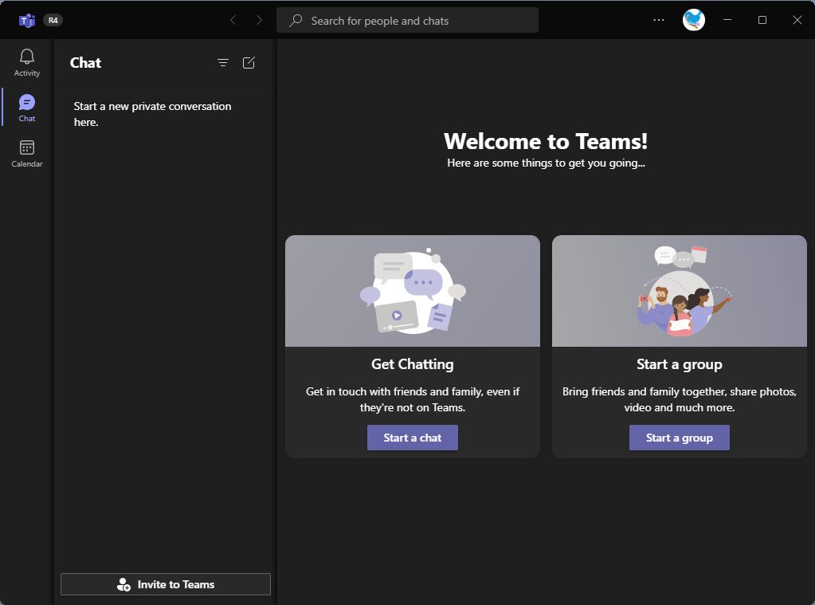The height and width of the screenshot is (605, 815).
Task: Open the Settings and more ellipsis
Action: tap(659, 20)
